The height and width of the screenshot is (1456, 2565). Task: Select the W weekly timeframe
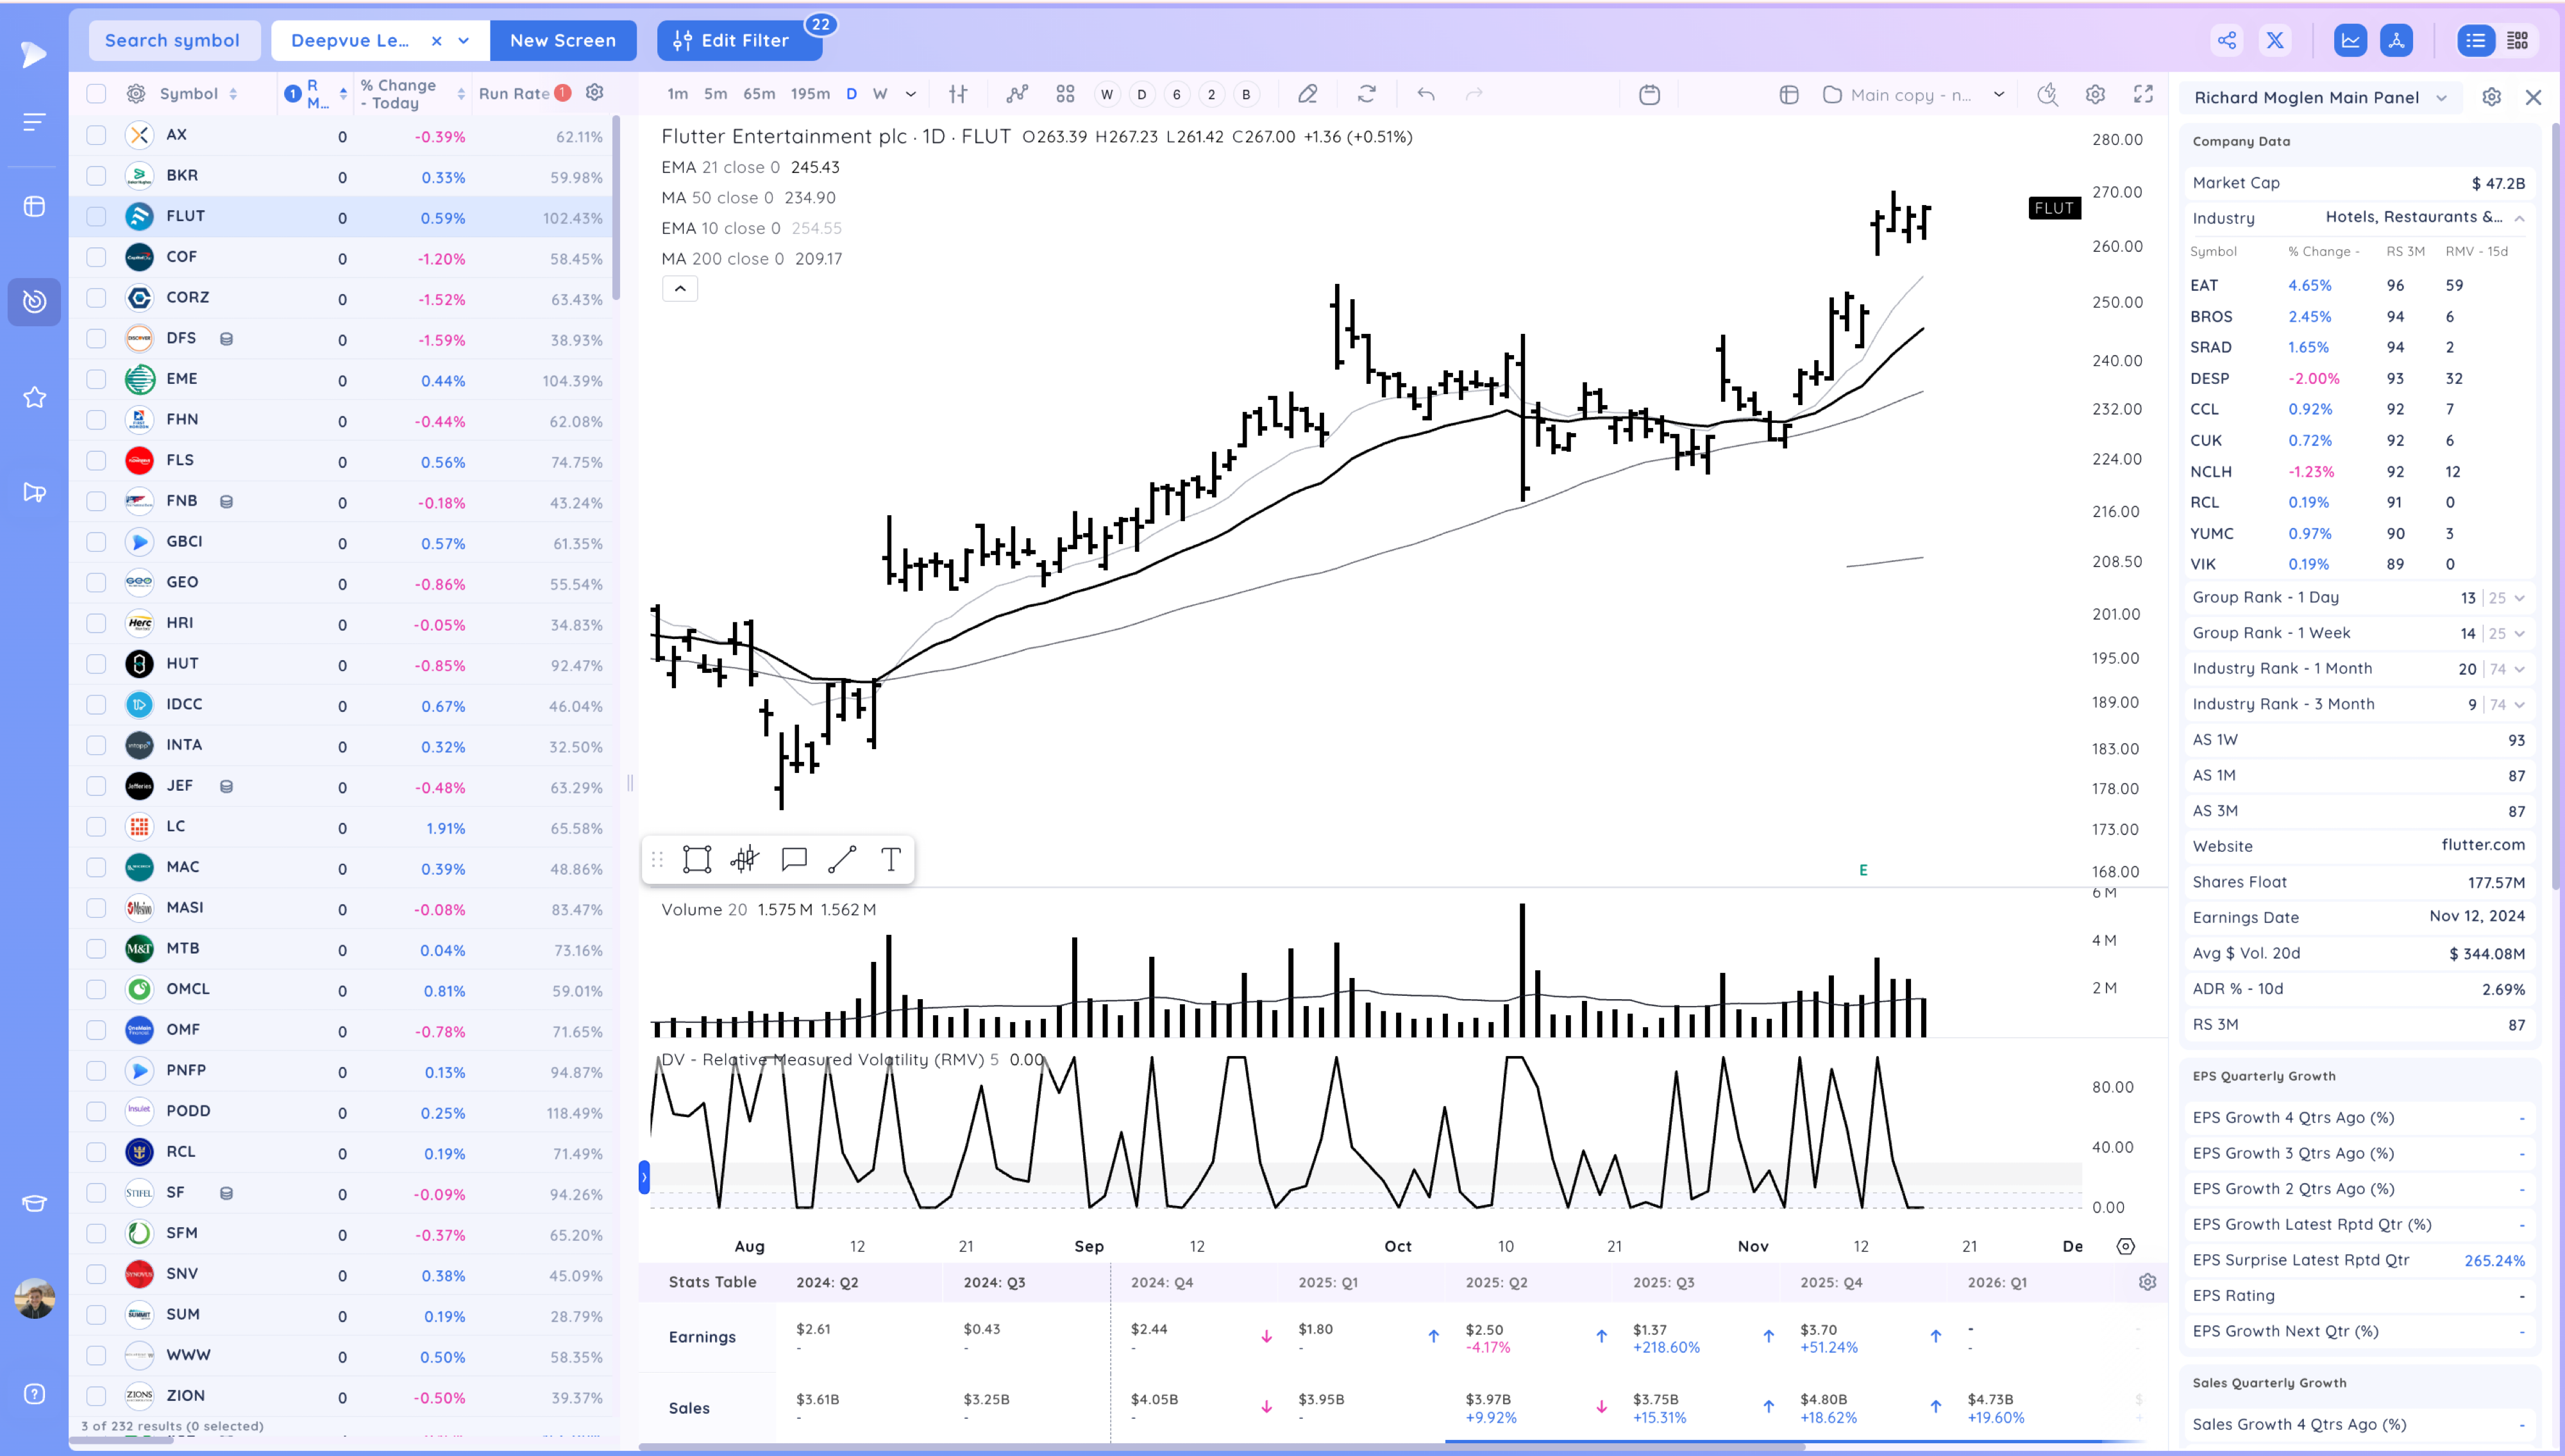click(879, 94)
